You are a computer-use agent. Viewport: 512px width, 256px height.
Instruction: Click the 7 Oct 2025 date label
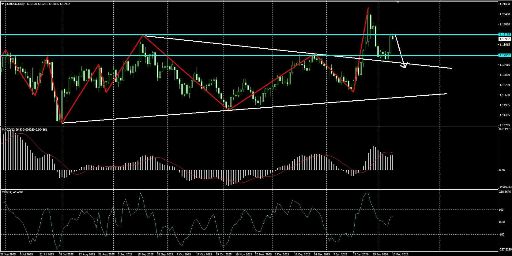[184, 254]
